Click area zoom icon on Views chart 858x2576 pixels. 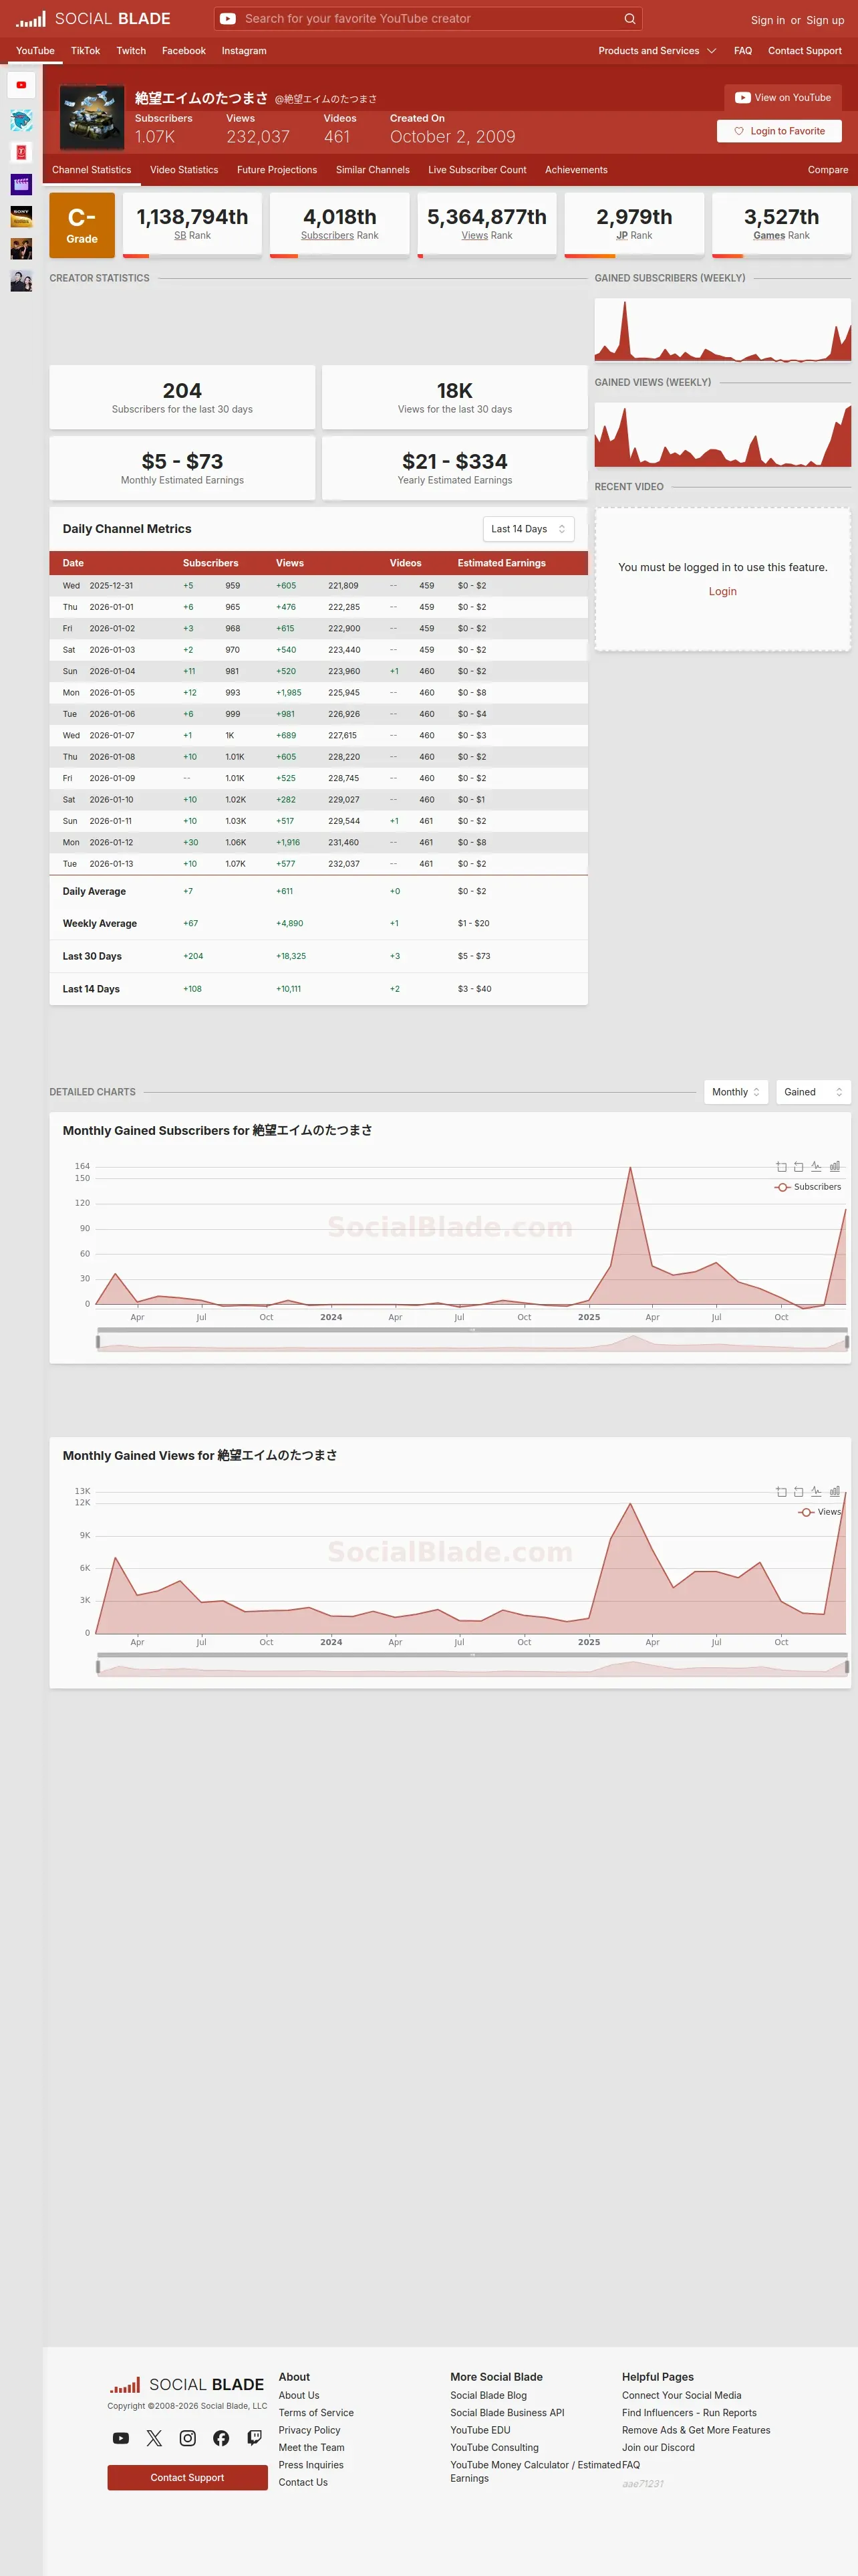click(x=781, y=1492)
